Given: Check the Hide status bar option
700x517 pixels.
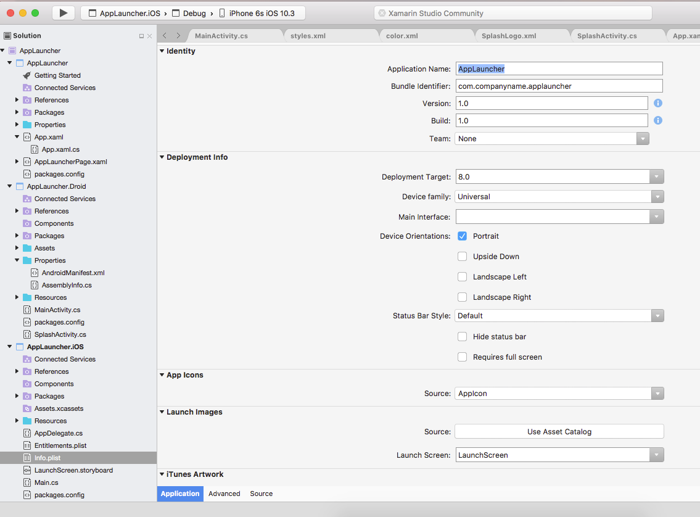Looking at the screenshot, I should 462,337.
